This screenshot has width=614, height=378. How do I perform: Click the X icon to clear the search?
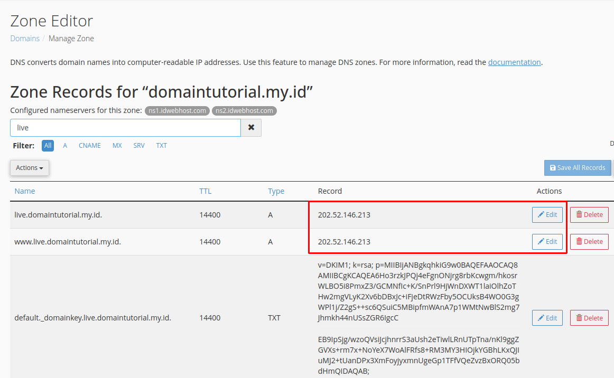tap(251, 127)
